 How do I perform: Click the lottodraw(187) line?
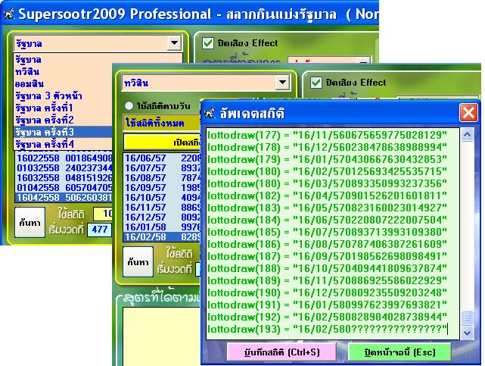[327, 256]
